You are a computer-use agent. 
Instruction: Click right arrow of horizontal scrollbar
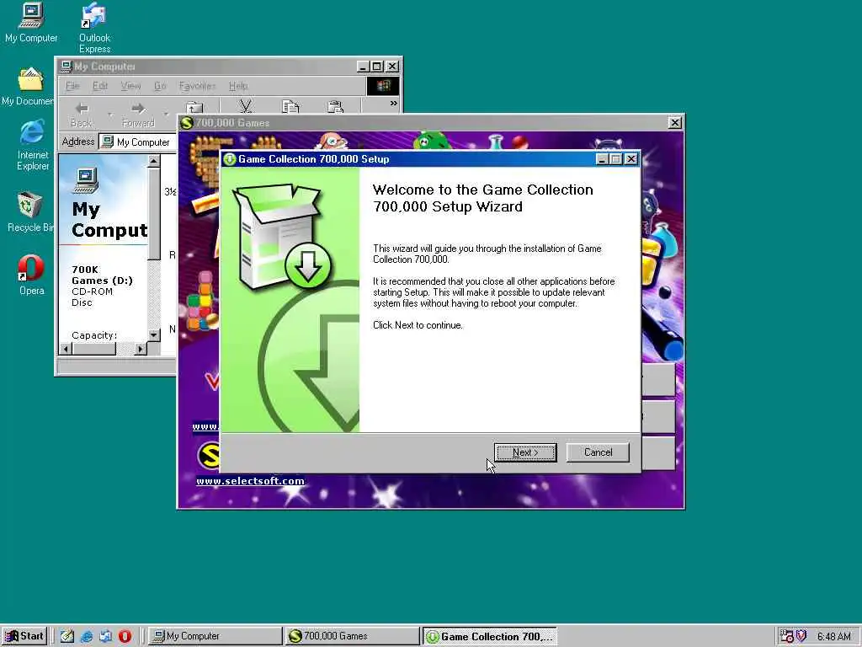click(x=141, y=349)
